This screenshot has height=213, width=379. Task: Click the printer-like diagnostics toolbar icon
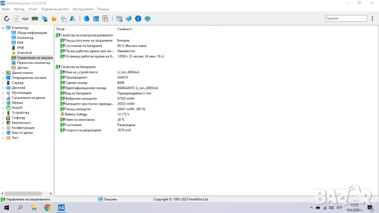63,18
